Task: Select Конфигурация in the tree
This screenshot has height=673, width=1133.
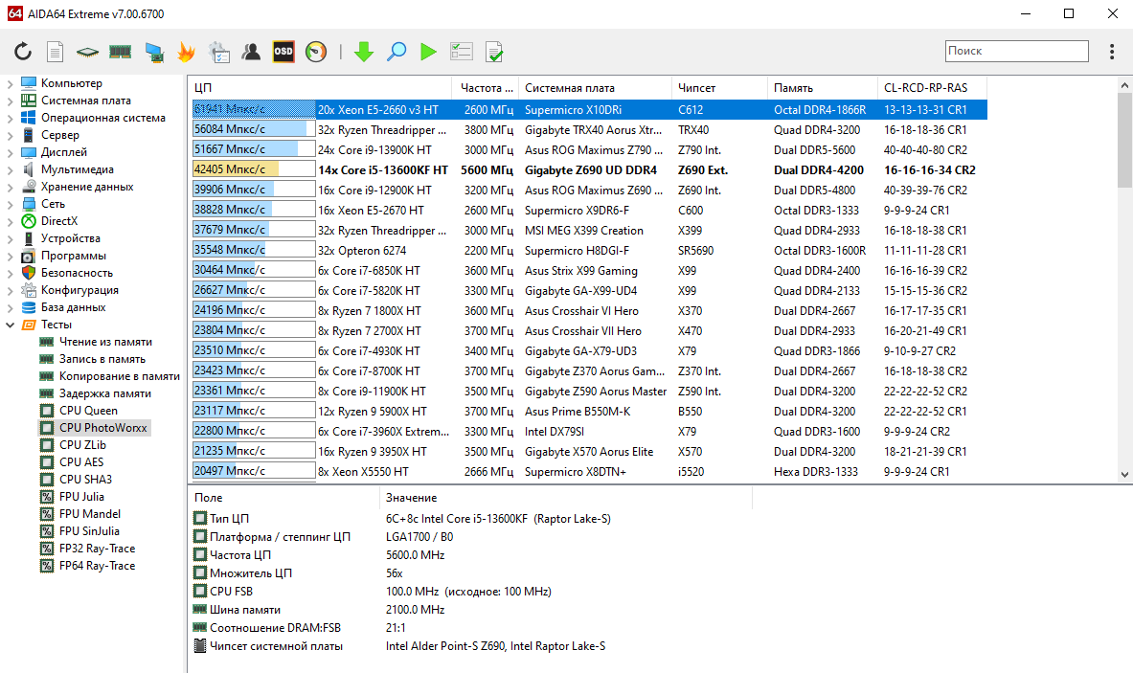Action: click(80, 290)
